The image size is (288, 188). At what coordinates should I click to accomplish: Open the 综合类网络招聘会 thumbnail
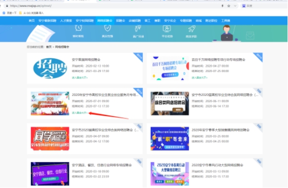tap(170, 104)
